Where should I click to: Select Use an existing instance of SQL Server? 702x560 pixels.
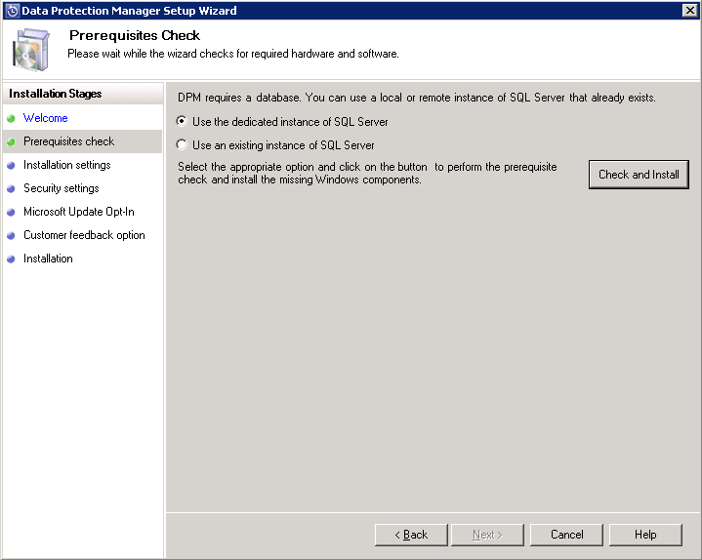[x=182, y=144]
